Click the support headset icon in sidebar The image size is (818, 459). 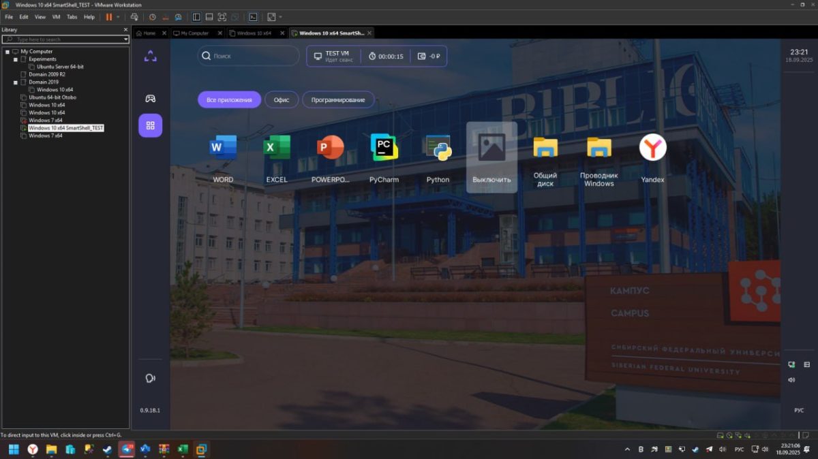(151, 379)
